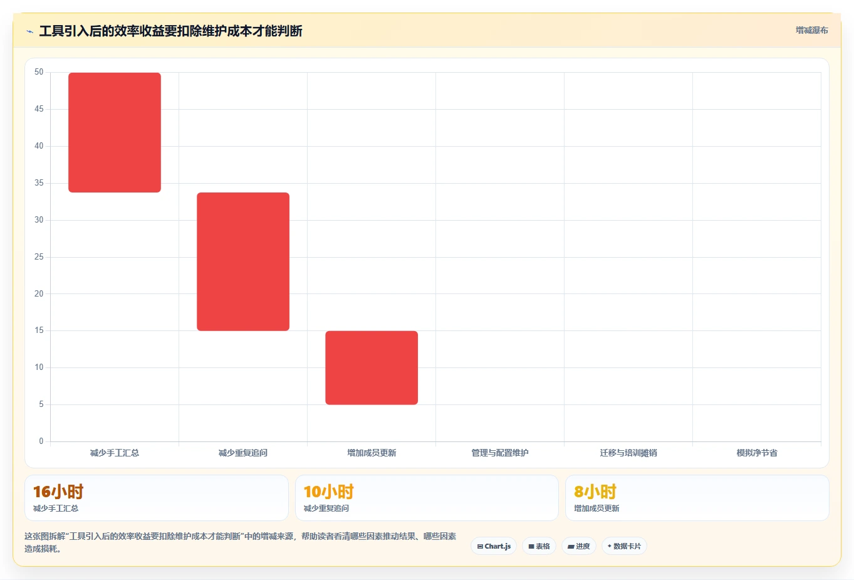Click the lightning icon beside the chart title
This screenshot has height=580, width=854.
29,31
